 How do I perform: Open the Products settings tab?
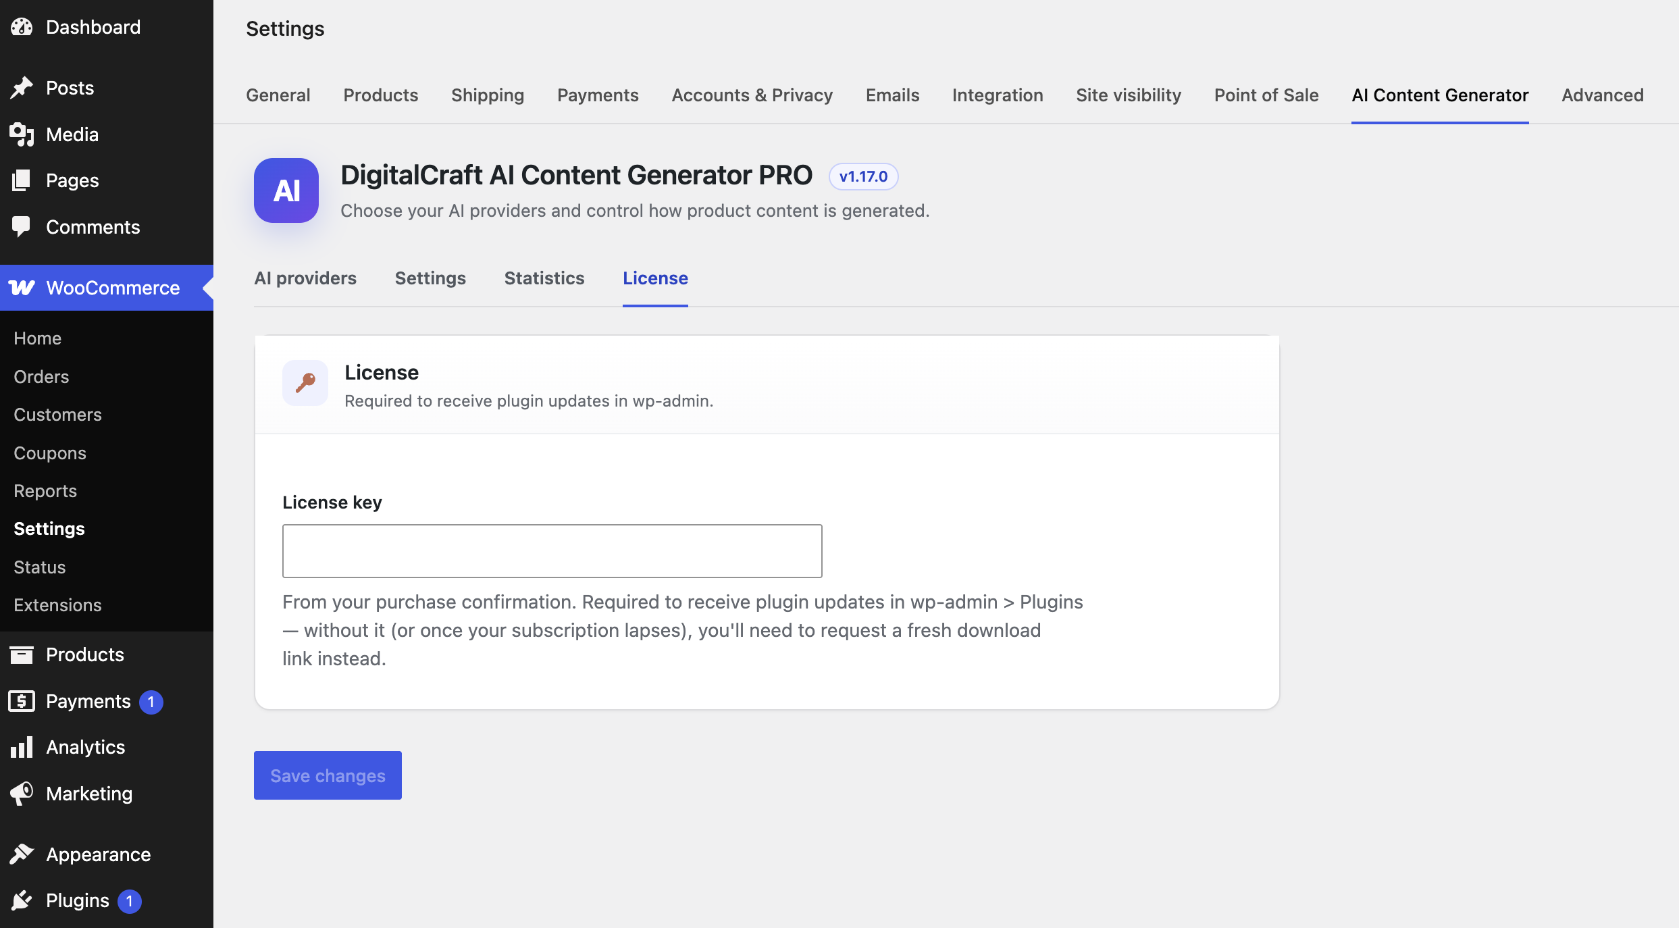coord(381,95)
